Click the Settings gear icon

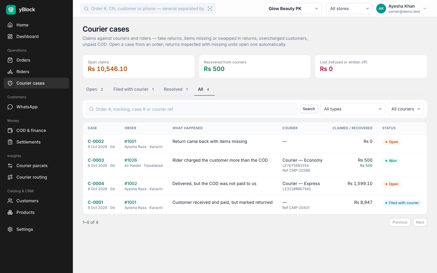pyautogui.click(x=10, y=229)
